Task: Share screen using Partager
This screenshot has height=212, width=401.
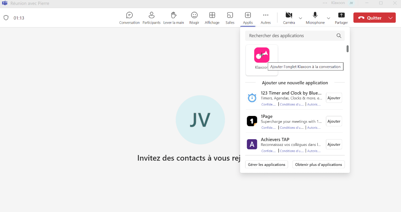Action: pos(341,18)
